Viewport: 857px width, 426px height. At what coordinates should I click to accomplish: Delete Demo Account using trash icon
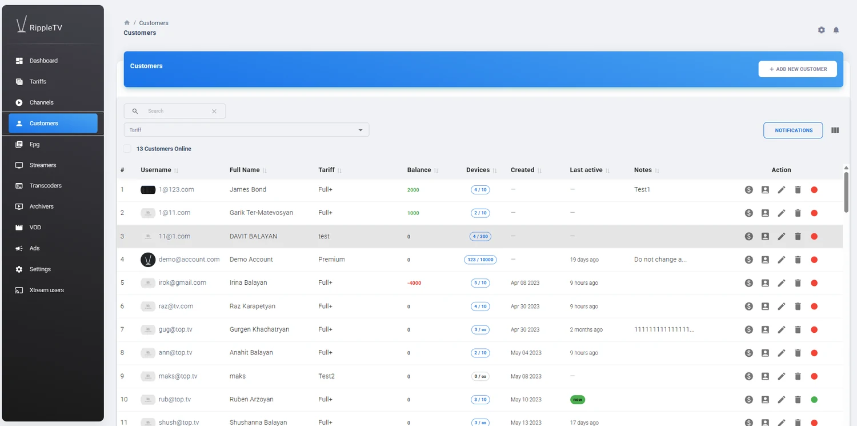point(798,260)
